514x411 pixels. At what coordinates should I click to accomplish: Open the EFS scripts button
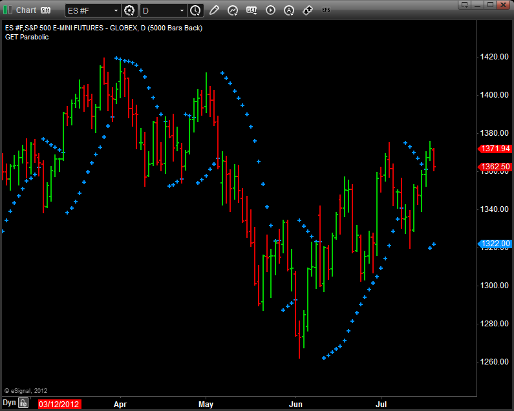tap(326, 10)
